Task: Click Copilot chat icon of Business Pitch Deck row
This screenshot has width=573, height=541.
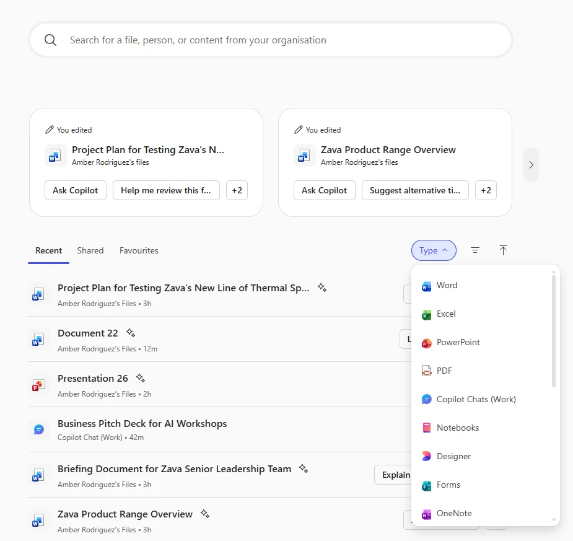Action: click(x=39, y=429)
